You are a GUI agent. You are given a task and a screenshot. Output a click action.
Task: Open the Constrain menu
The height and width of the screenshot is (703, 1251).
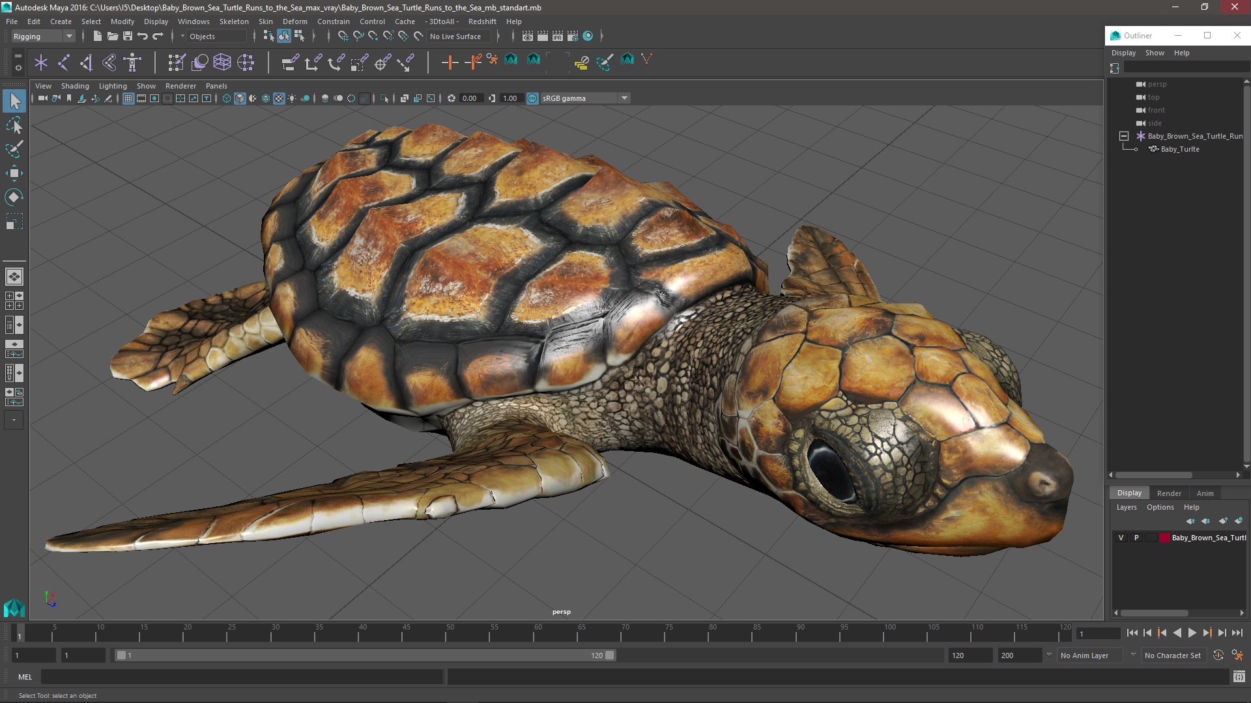334,21
